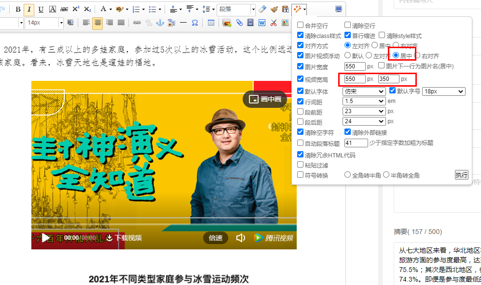The width and height of the screenshot is (481, 285).
Task: Align text to the right
Action: click(x=109, y=23)
